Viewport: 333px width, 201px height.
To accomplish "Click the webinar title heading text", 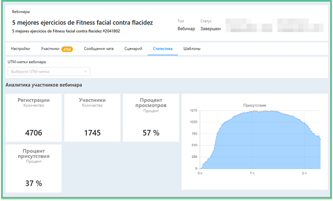I will coord(82,23).
